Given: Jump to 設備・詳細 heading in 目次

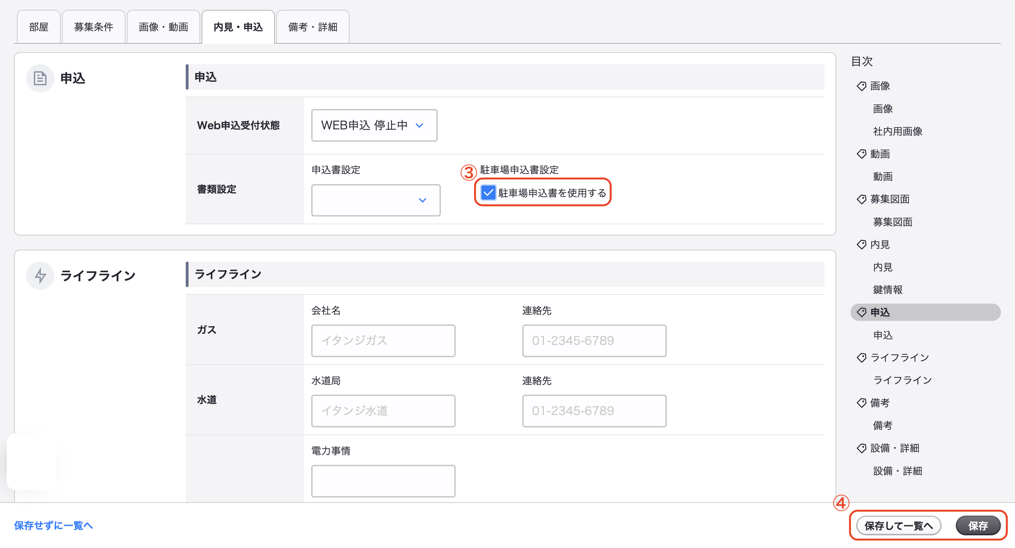Looking at the screenshot, I should [894, 448].
